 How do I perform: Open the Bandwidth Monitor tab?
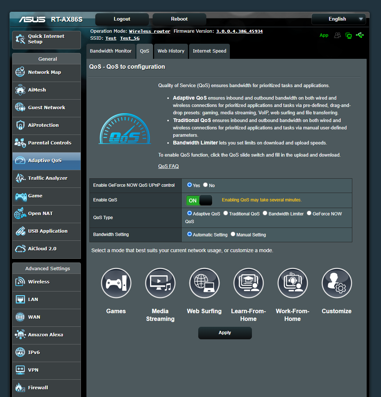tap(111, 51)
